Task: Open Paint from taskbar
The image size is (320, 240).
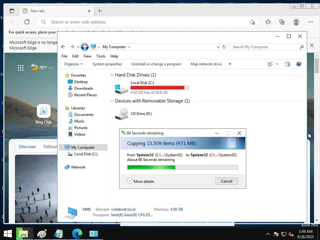Action: tap(42, 234)
